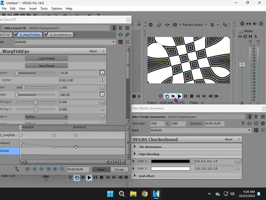Copy Snapshot to Clipboard in preview

[225, 25]
